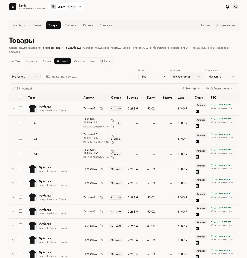Collapse the Футболка row containing sizes 146, 122, 164
The width and height of the screenshot is (247, 258).
tap(13, 108)
